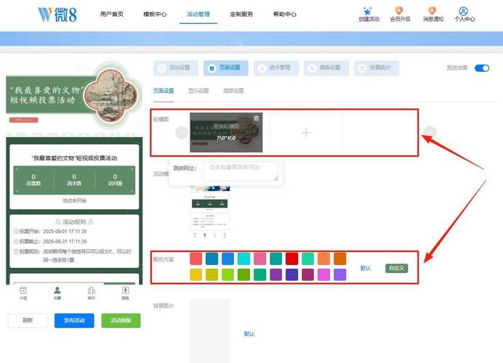Click 投票截止 date line in preview

pos(50,241)
